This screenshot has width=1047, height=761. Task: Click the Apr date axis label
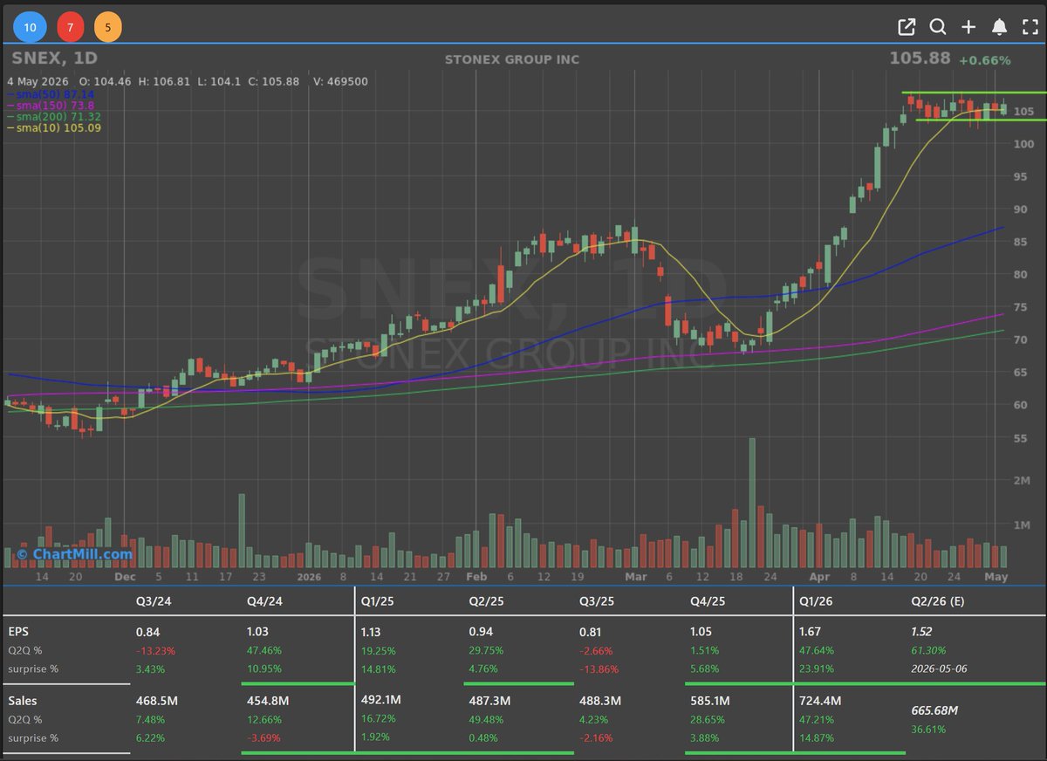(818, 577)
